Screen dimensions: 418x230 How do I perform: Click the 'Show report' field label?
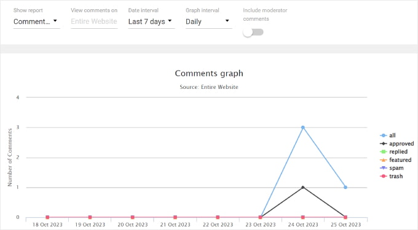tap(28, 10)
